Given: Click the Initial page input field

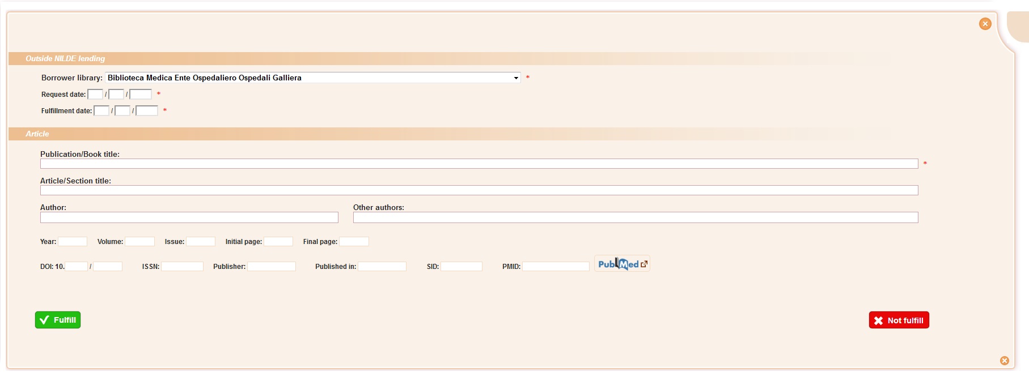Looking at the screenshot, I should 278,242.
